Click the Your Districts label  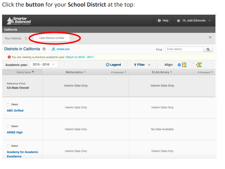[13, 38]
